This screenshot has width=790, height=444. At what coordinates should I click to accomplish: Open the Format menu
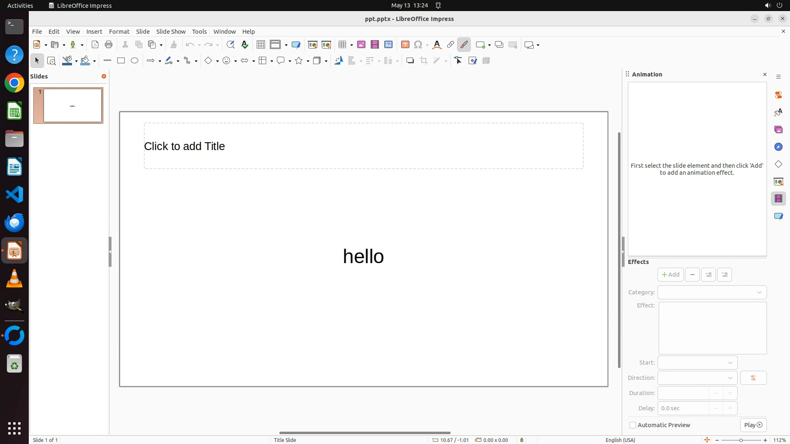click(x=119, y=32)
